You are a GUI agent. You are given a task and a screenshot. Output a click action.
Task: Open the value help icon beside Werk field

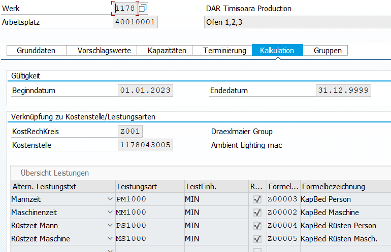pyautogui.click(x=143, y=8)
